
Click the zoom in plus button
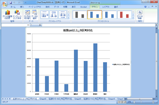153,102
